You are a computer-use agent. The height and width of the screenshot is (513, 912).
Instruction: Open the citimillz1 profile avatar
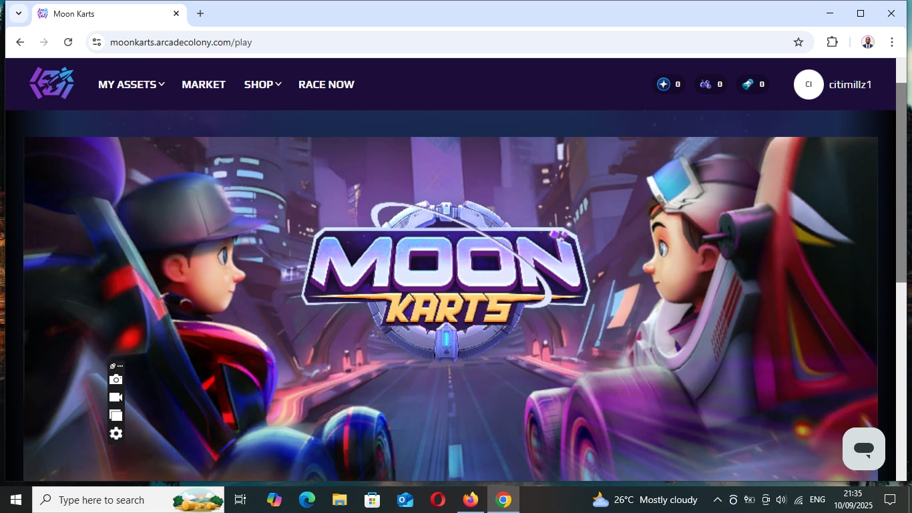click(x=809, y=84)
